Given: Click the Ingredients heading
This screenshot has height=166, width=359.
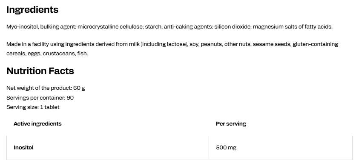Looking at the screenshot, I should pyautogui.click(x=32, y=10).
